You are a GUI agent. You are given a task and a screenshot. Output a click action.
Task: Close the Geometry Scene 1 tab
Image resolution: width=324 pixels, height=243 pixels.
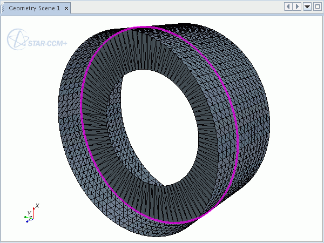point(66,7)
